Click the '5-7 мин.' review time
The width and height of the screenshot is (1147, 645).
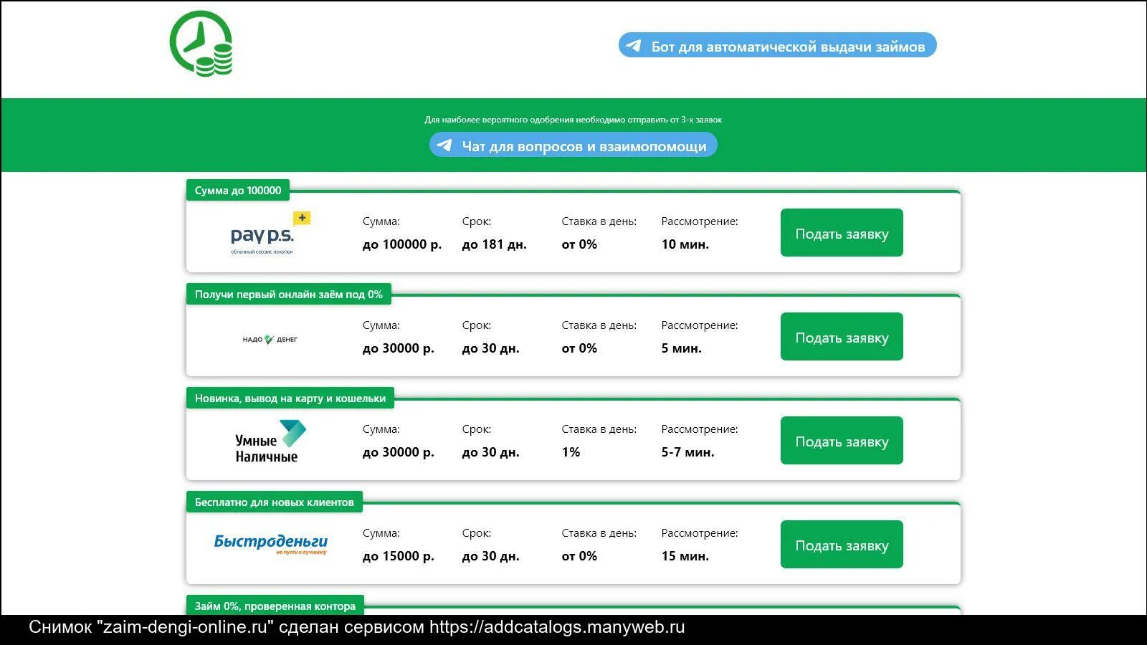(688, 452)
